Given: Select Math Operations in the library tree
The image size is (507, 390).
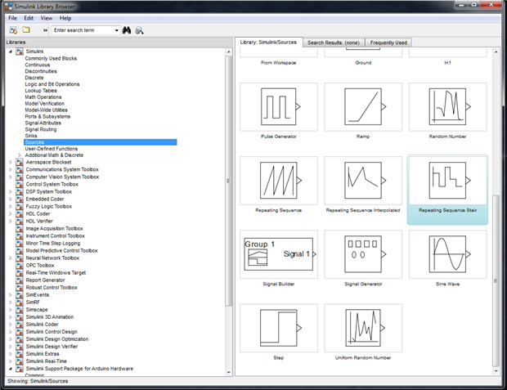Looking at the screenshot, I should (43, 97).
